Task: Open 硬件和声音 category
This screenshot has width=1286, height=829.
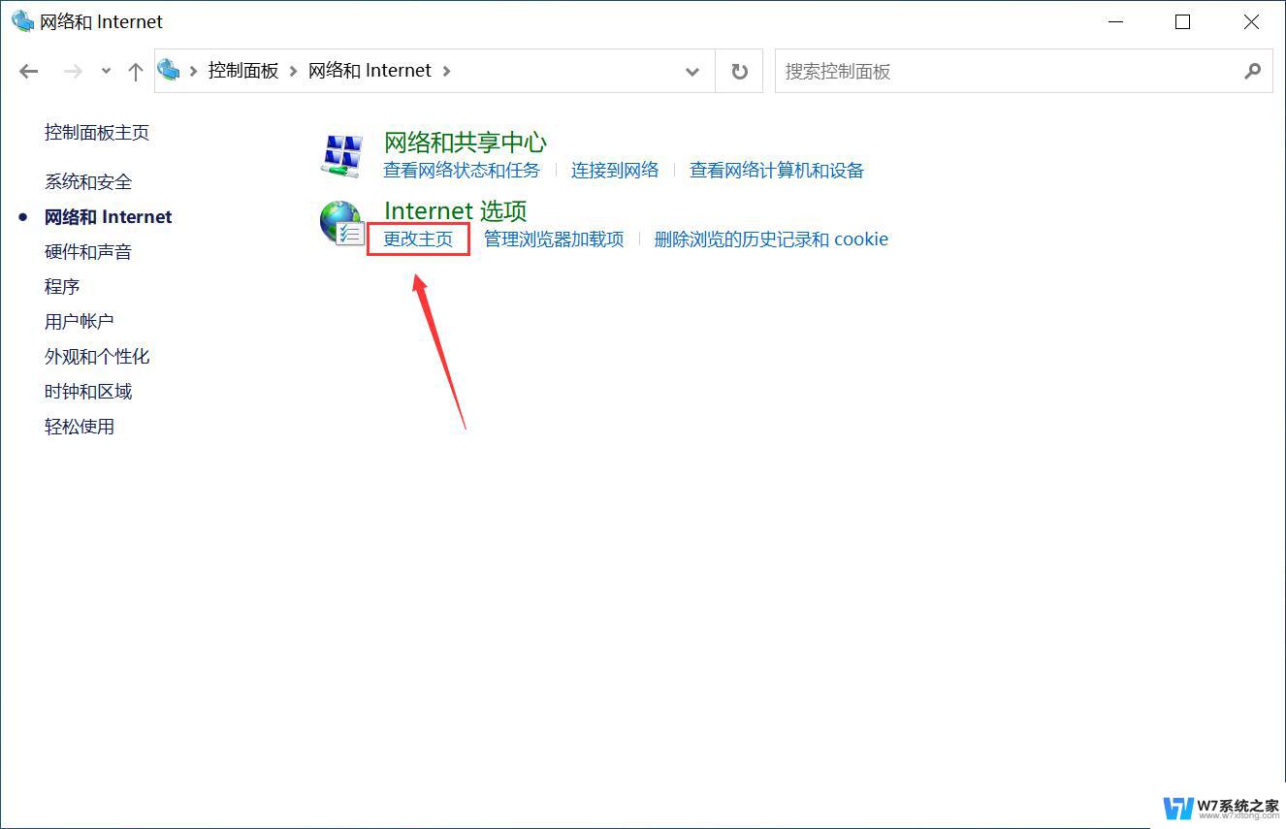Action: [88, 252]
